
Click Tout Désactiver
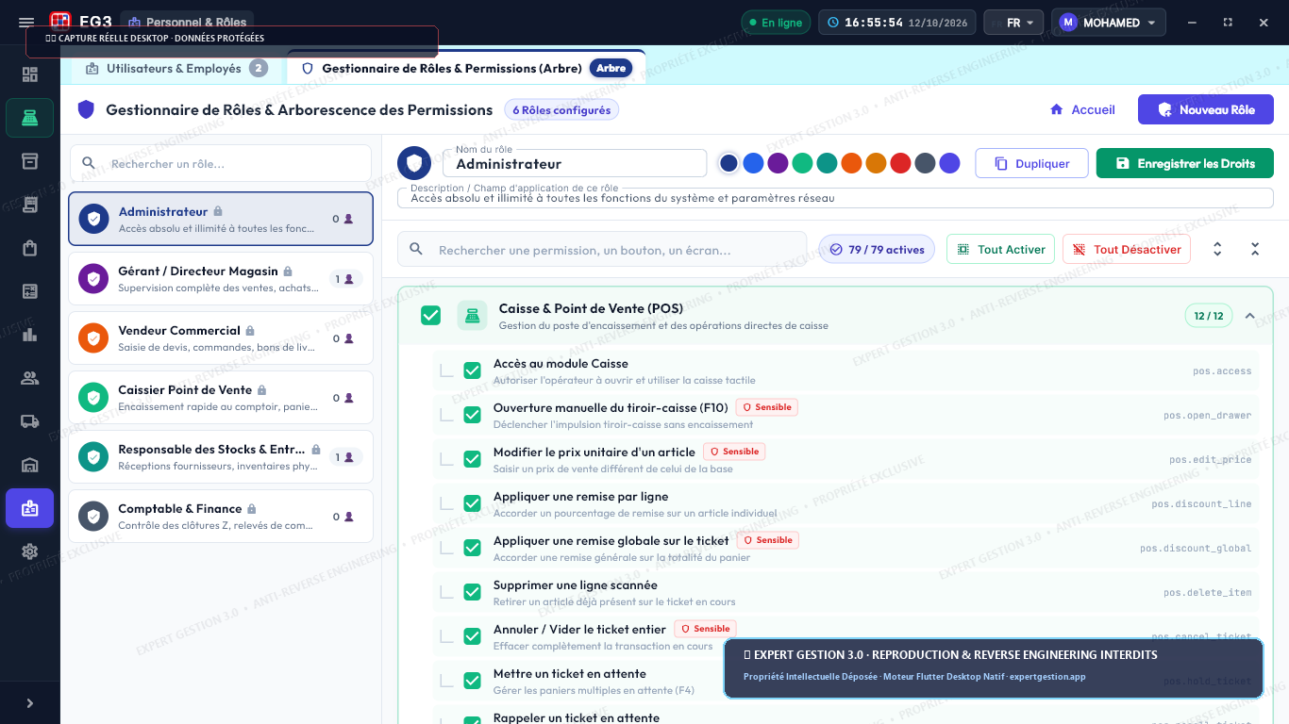coord(1127,250)
